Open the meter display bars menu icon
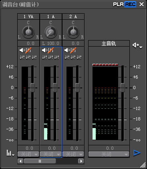Screen dimensions: 147x169 tap(10, 153)
